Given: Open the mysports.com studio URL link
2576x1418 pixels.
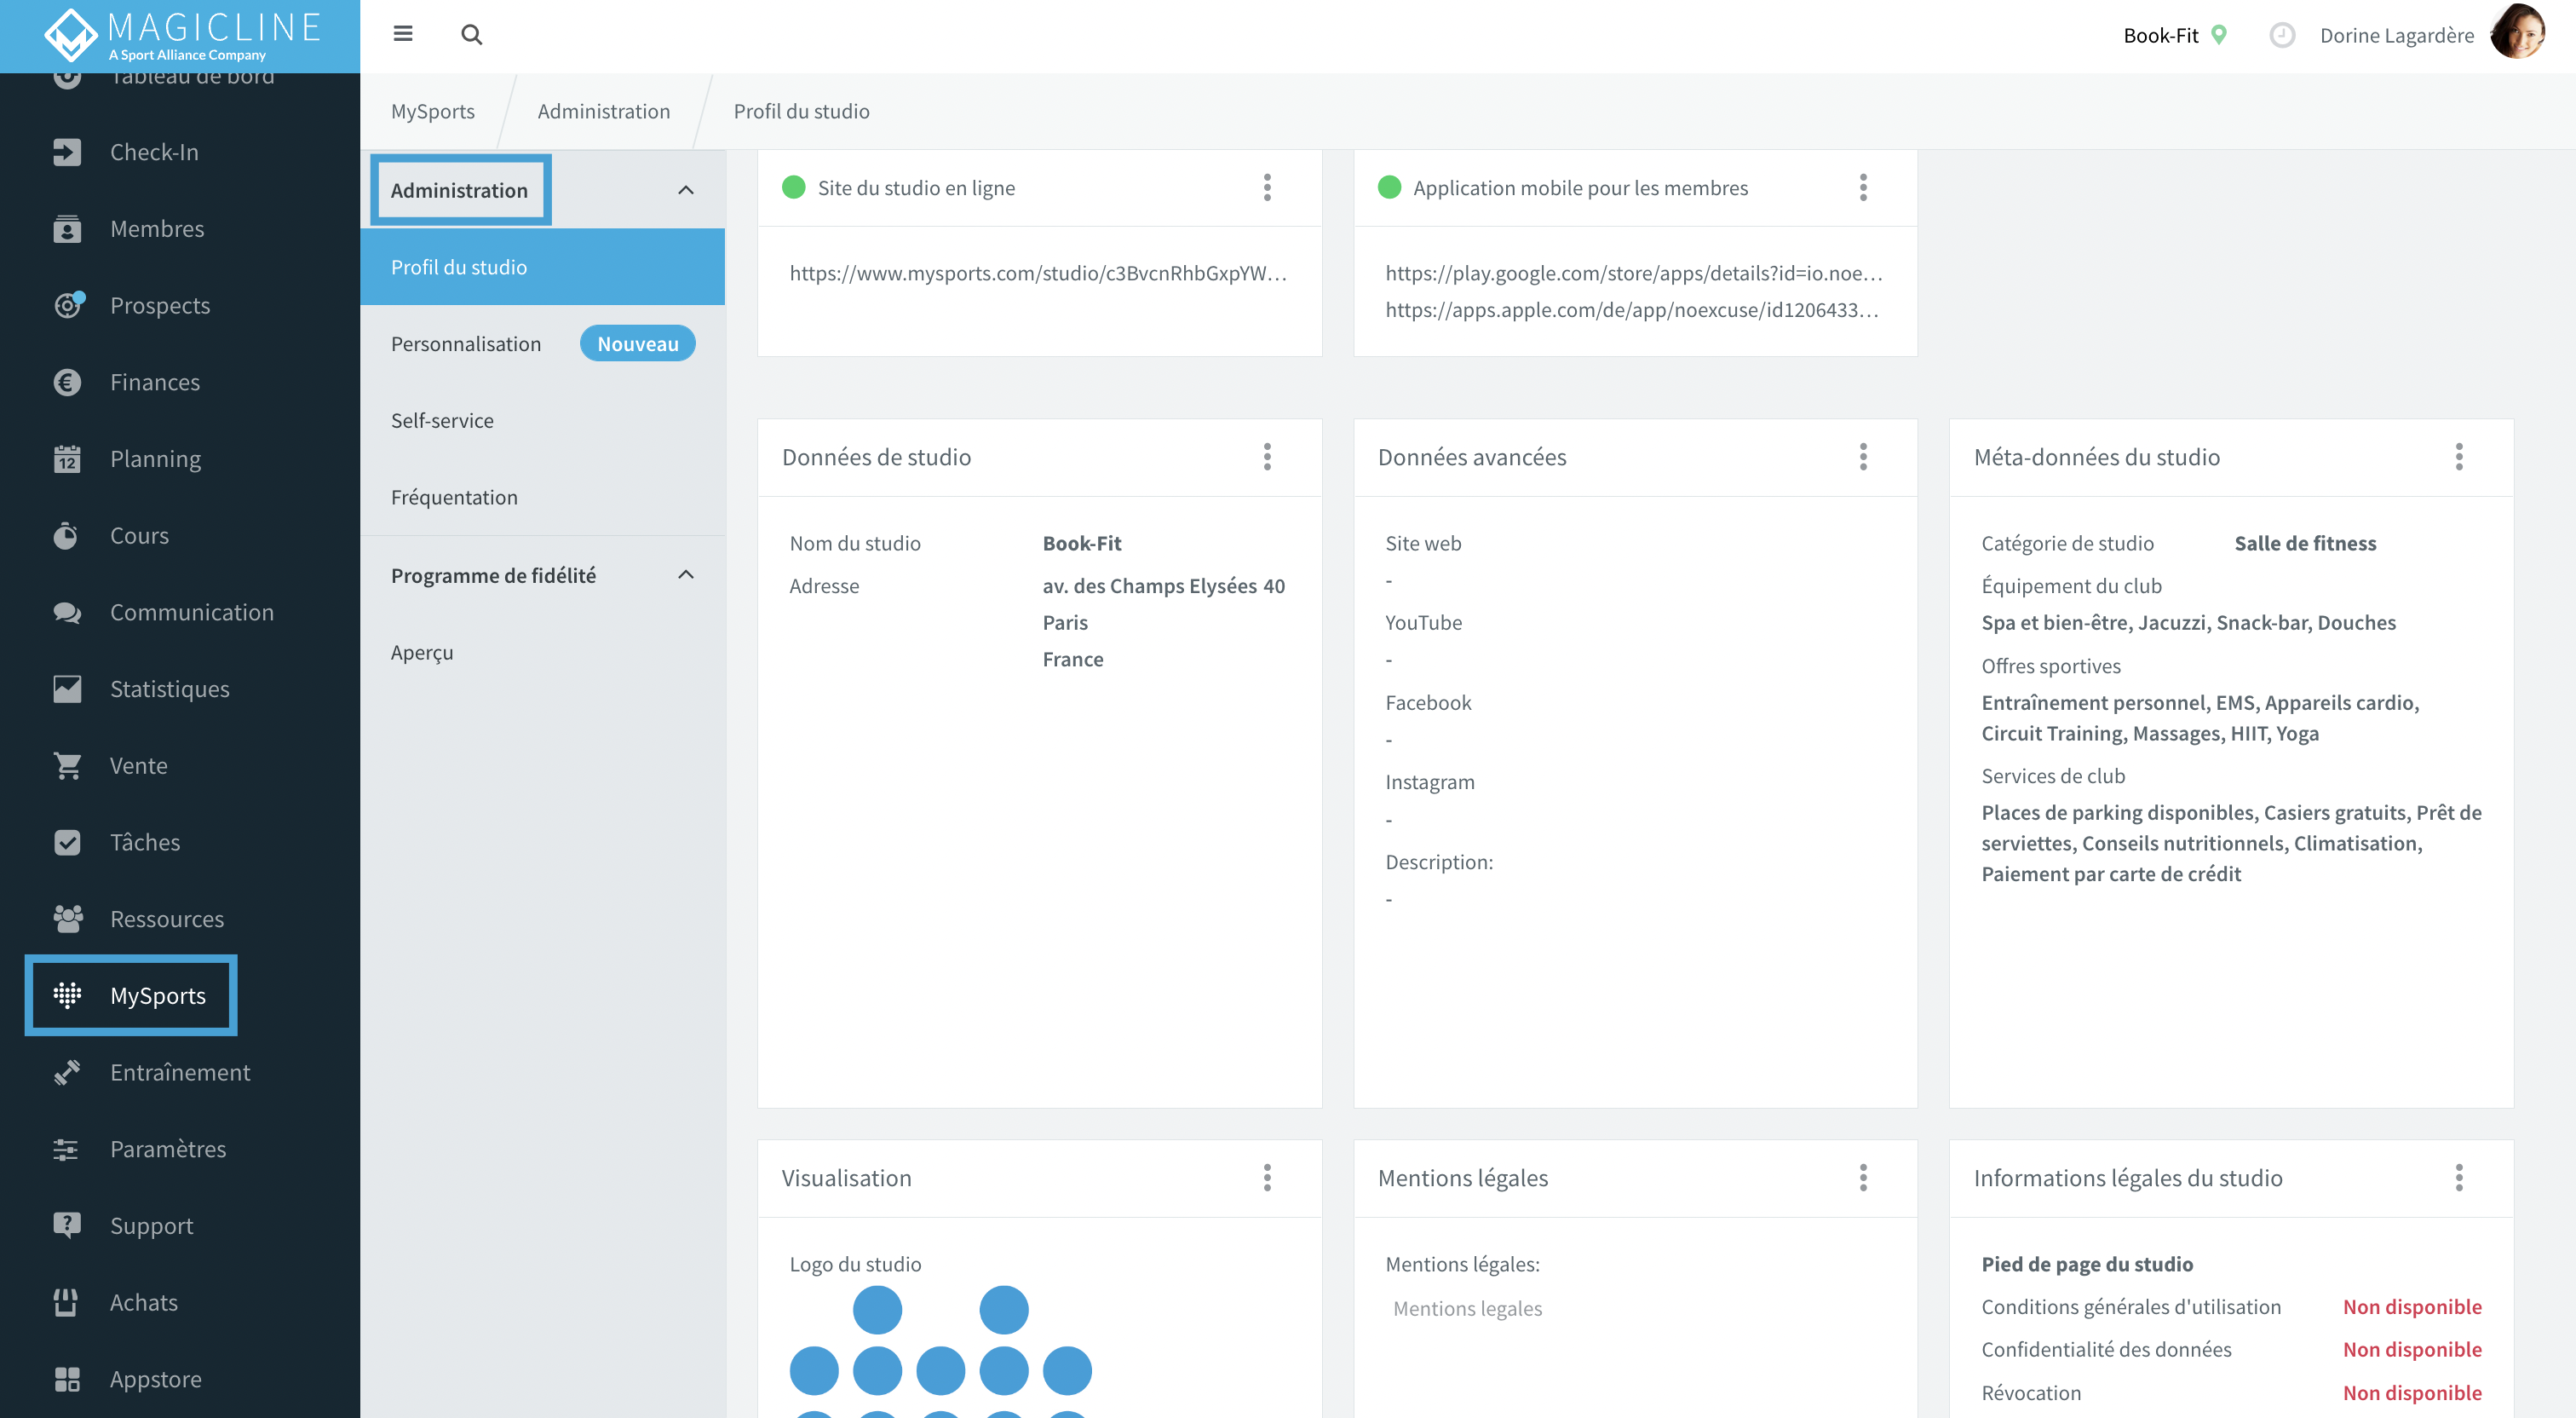Looking at the screenshot, I should click(1038, 274).
